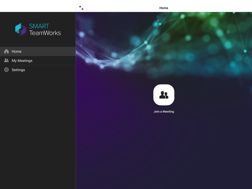Click the expand fullscreen arrows icon

81,8
